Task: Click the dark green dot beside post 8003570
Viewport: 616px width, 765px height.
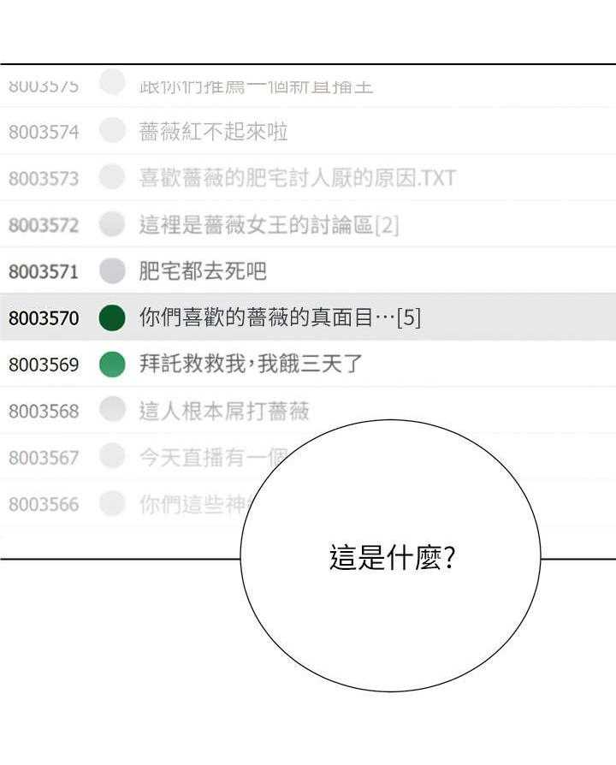Action: [113, 317]
